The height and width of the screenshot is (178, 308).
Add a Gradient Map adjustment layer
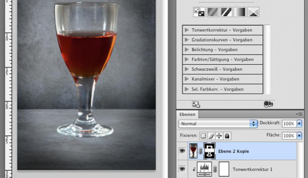[240, 12]
